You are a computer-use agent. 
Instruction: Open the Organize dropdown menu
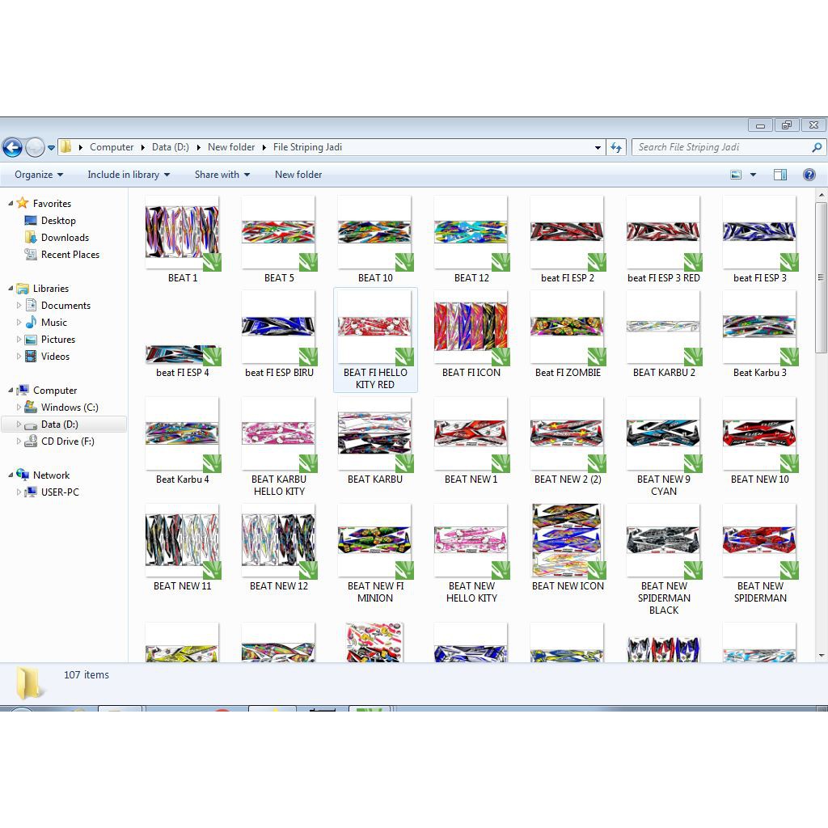(37, 174)
